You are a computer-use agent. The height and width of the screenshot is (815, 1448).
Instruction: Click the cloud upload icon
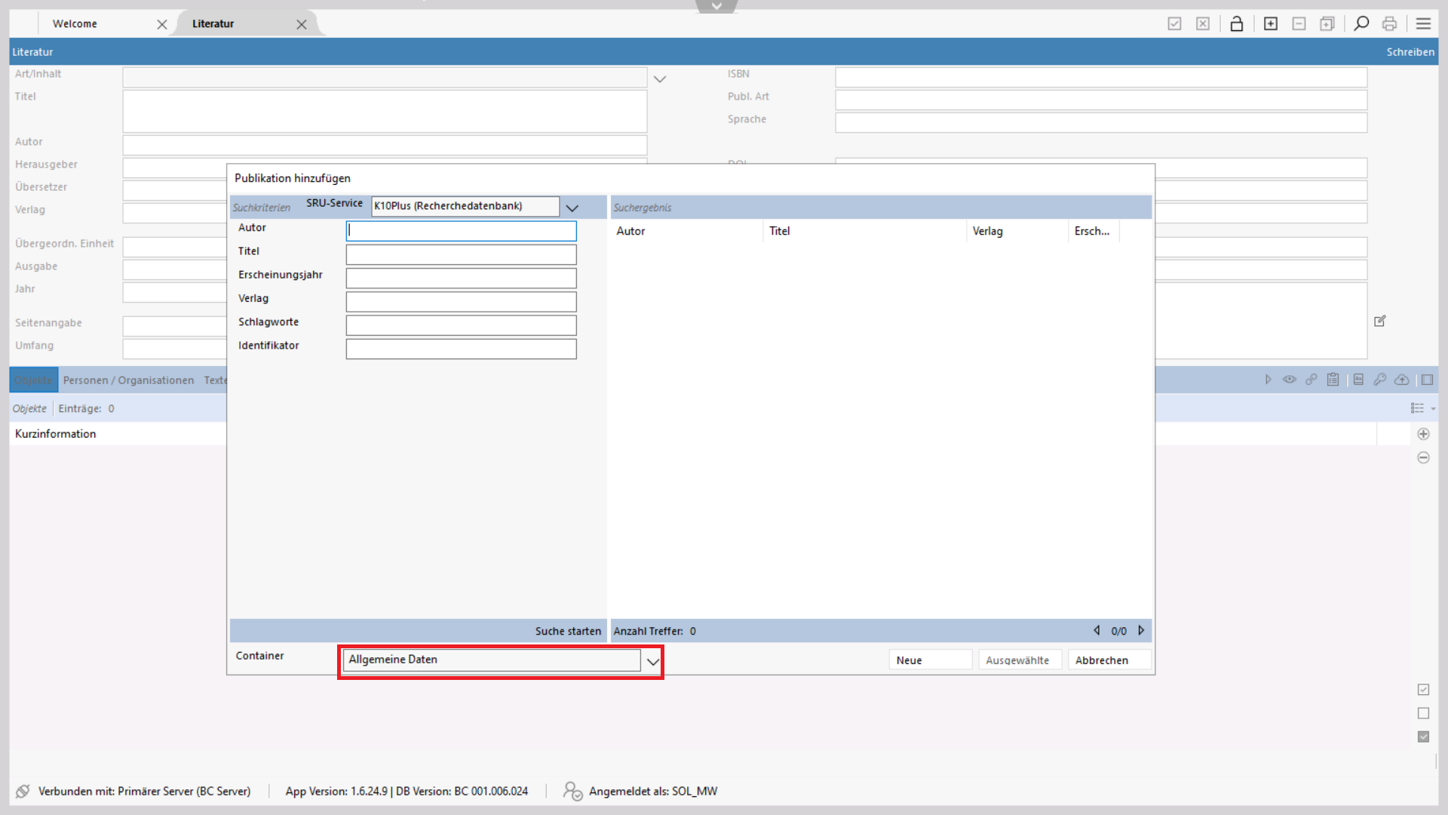(x=1401, y=380)
